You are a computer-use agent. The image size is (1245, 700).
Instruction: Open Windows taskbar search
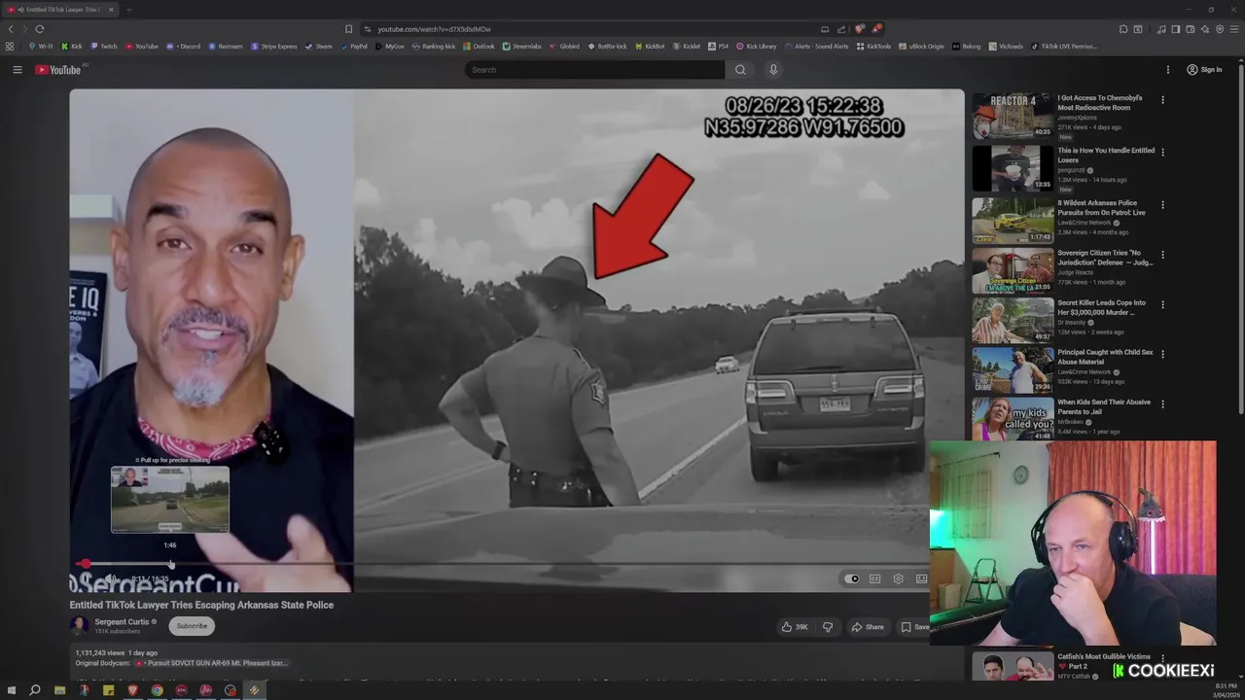(35, 690)
